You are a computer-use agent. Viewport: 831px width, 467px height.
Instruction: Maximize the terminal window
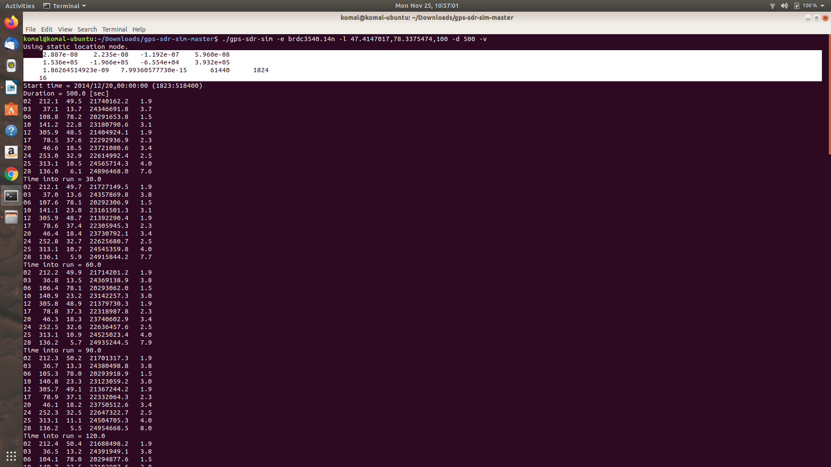coord(817,18)
